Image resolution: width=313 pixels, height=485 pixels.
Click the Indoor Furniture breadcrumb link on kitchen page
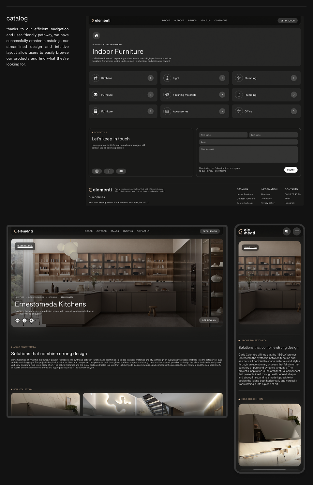point(36,297)
